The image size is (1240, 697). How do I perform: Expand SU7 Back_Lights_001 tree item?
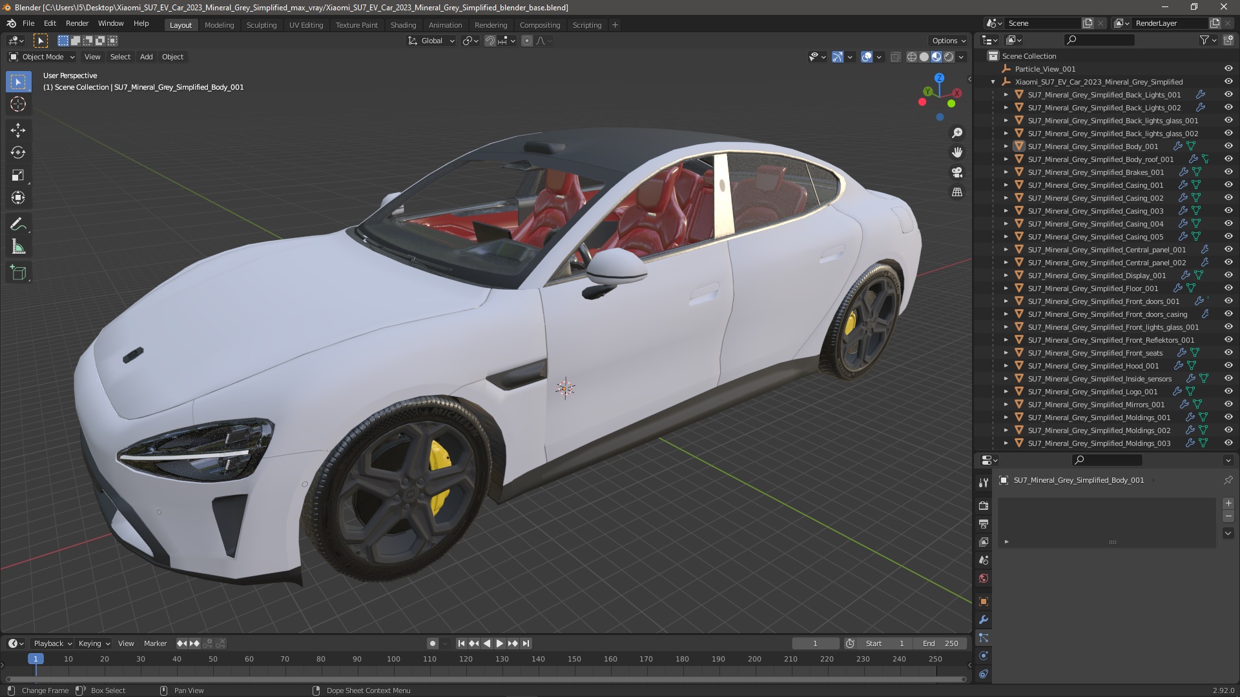pos(1006,95)
